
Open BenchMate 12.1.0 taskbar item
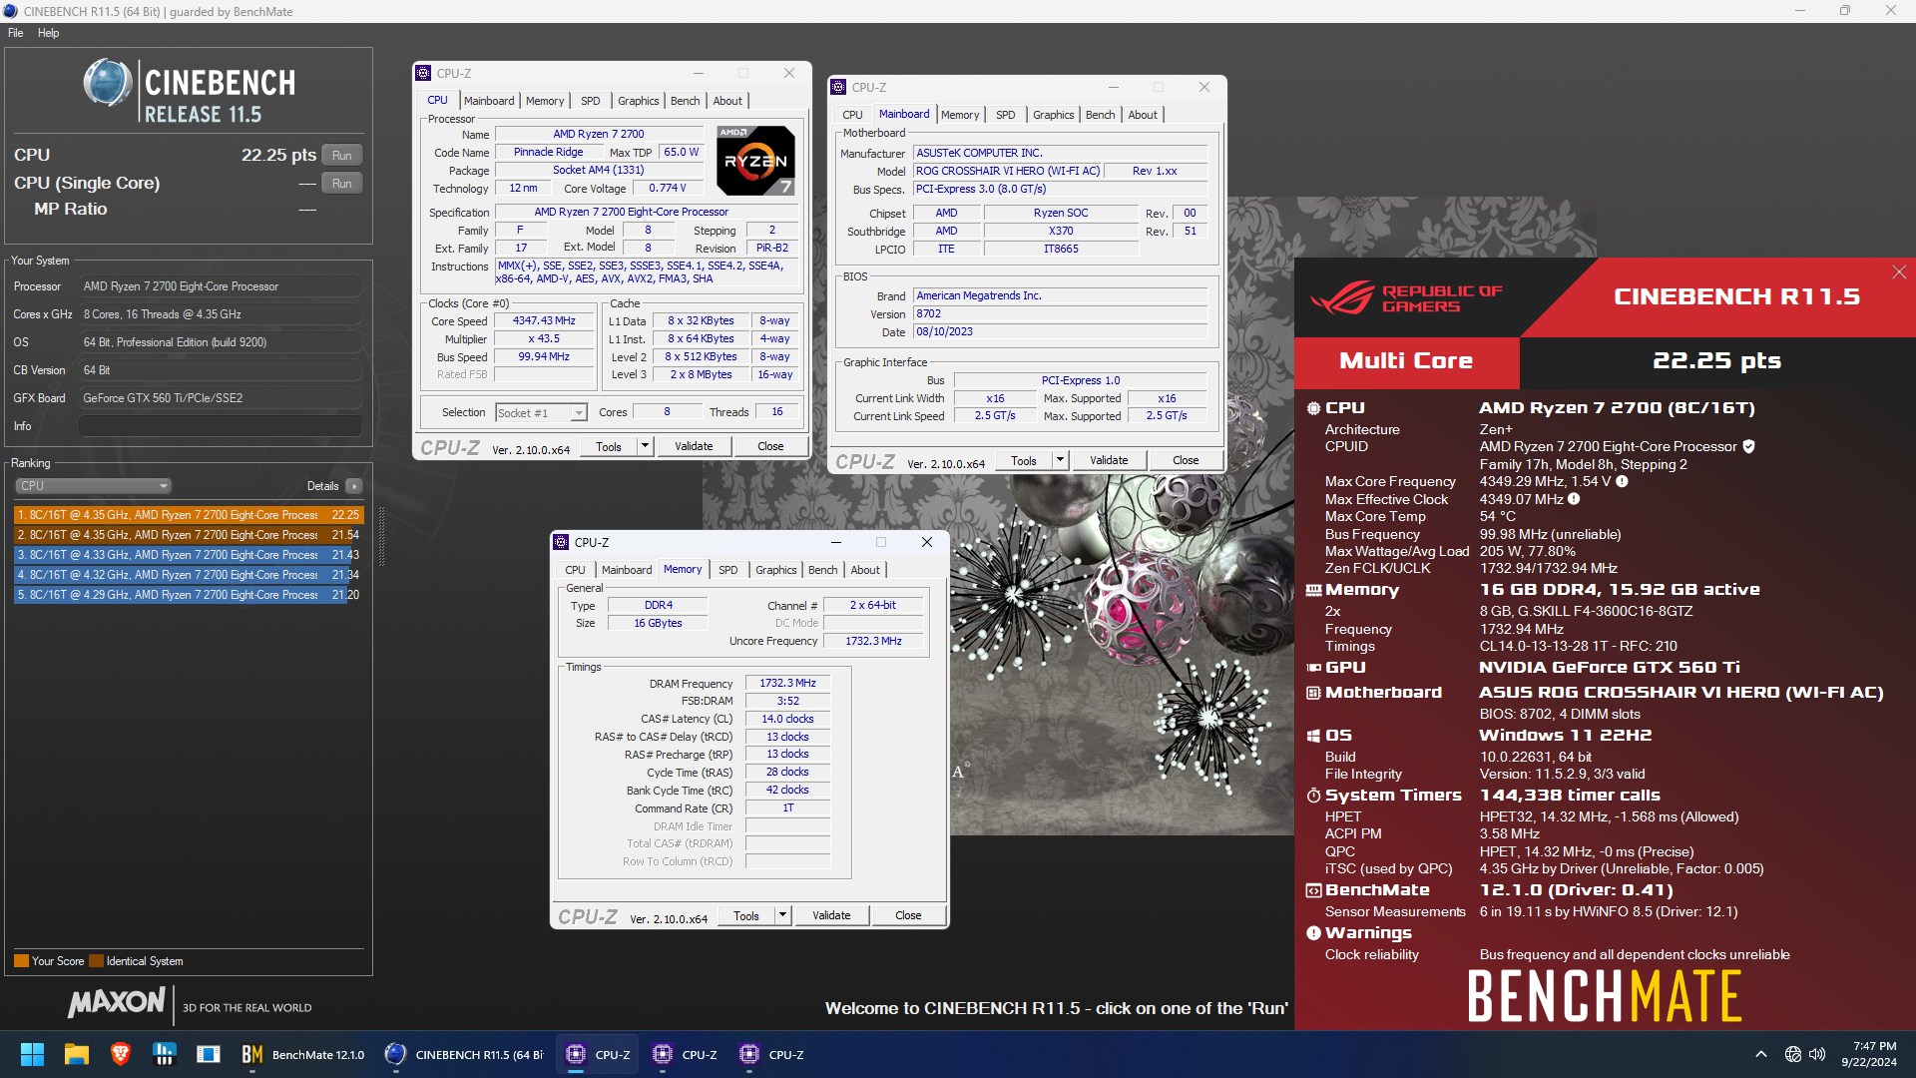pos(303,1054)
